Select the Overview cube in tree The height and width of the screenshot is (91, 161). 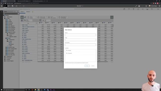(x=10, y=25)
